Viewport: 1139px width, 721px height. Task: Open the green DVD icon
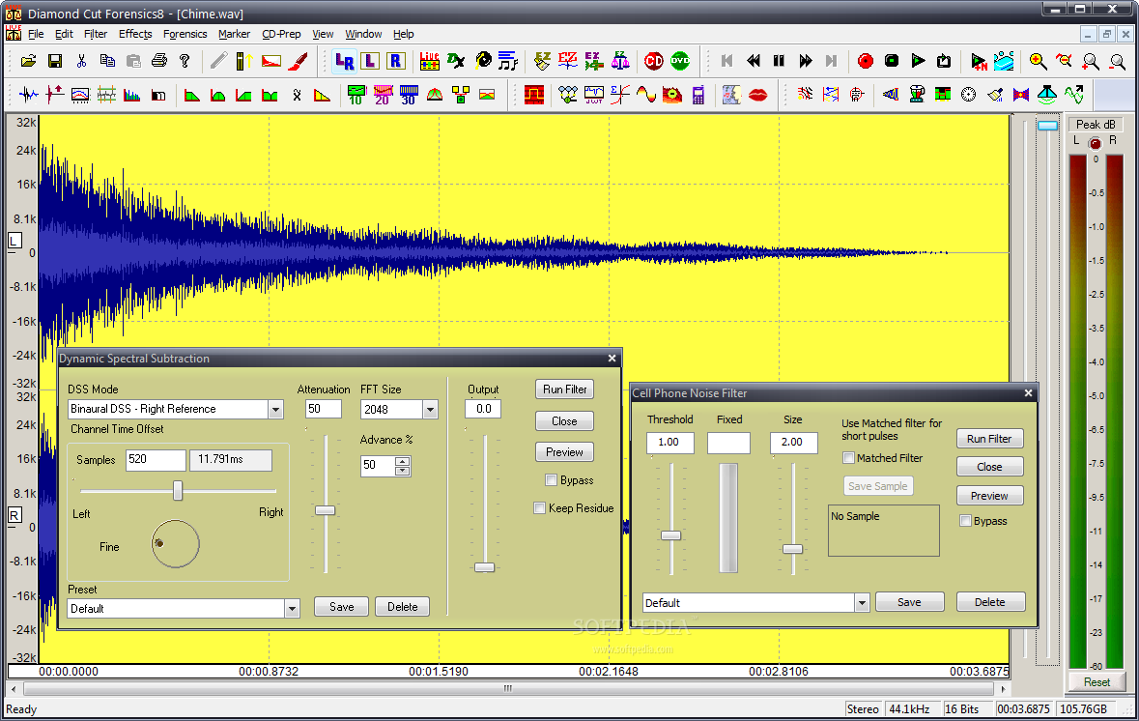[680, 62]
